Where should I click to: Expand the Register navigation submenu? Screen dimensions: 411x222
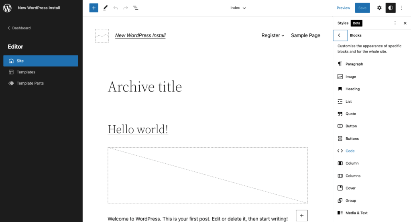pos(273,35)
